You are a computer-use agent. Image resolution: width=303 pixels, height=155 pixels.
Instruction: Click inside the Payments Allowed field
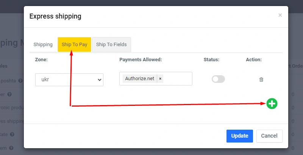point(177,79)
